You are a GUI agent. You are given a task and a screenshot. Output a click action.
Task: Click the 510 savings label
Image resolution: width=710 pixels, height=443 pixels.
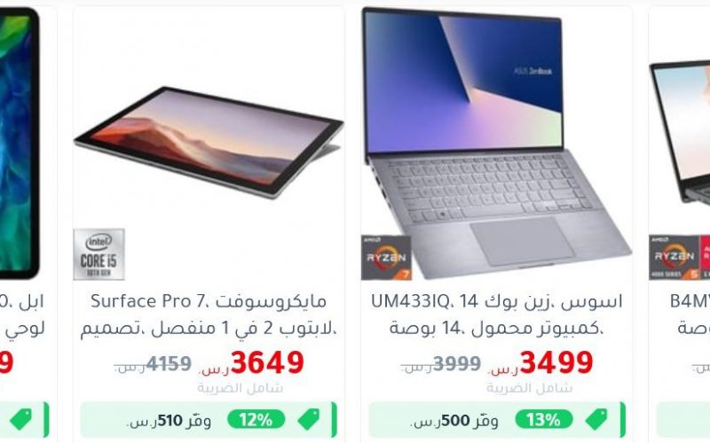point(170,421)
